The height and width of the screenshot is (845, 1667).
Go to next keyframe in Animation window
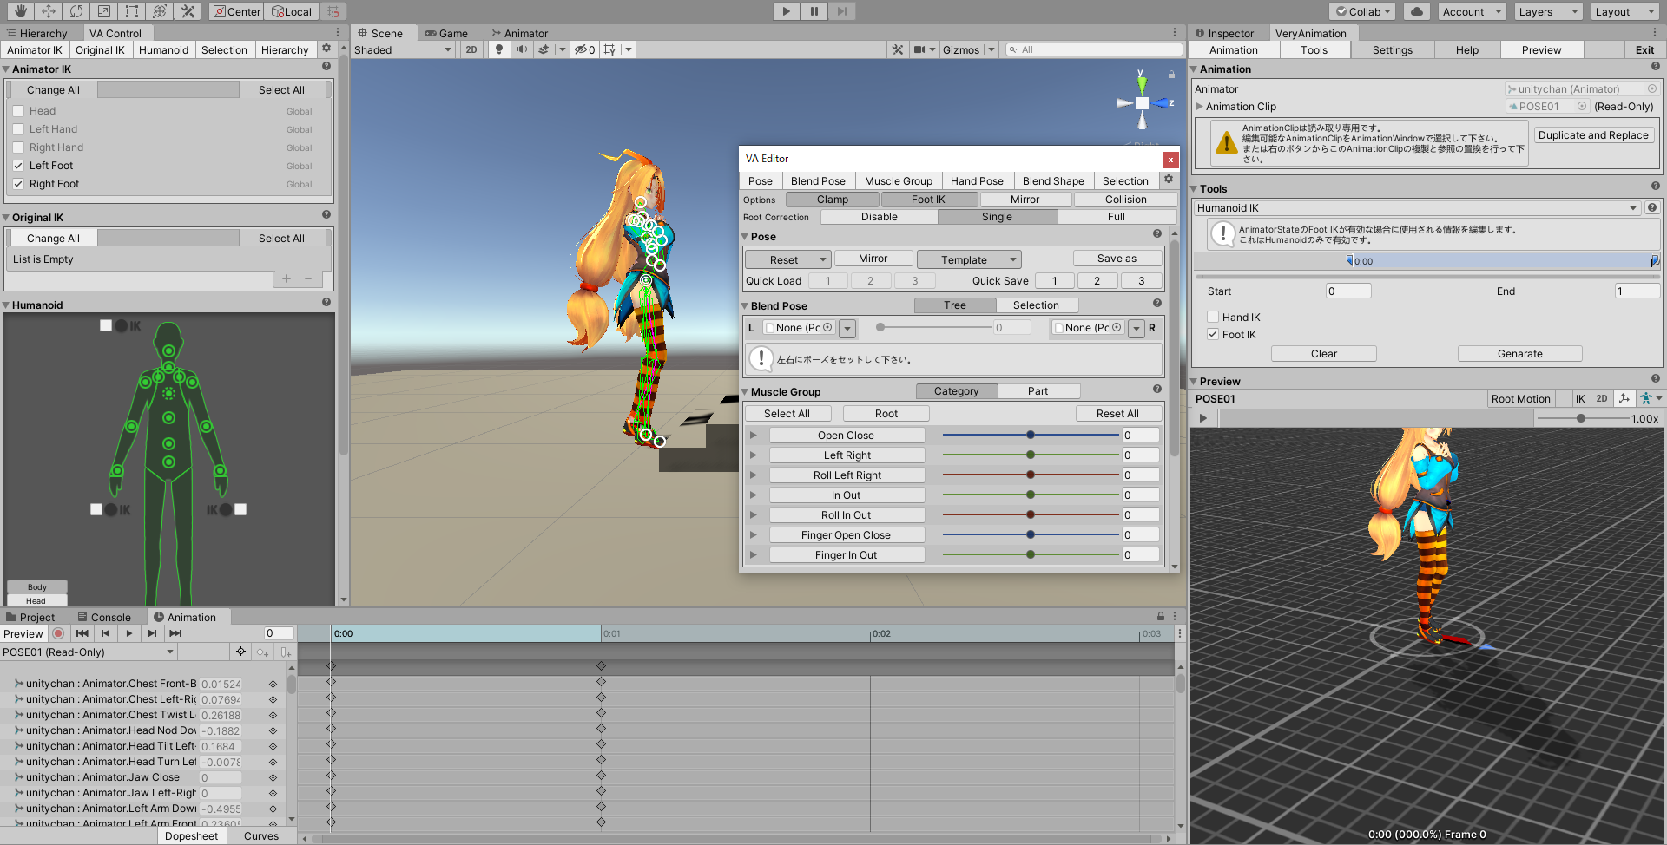click(x=153, y=633)
